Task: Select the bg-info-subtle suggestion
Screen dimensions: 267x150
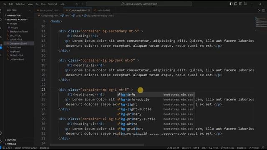Action: coord(156,100)
